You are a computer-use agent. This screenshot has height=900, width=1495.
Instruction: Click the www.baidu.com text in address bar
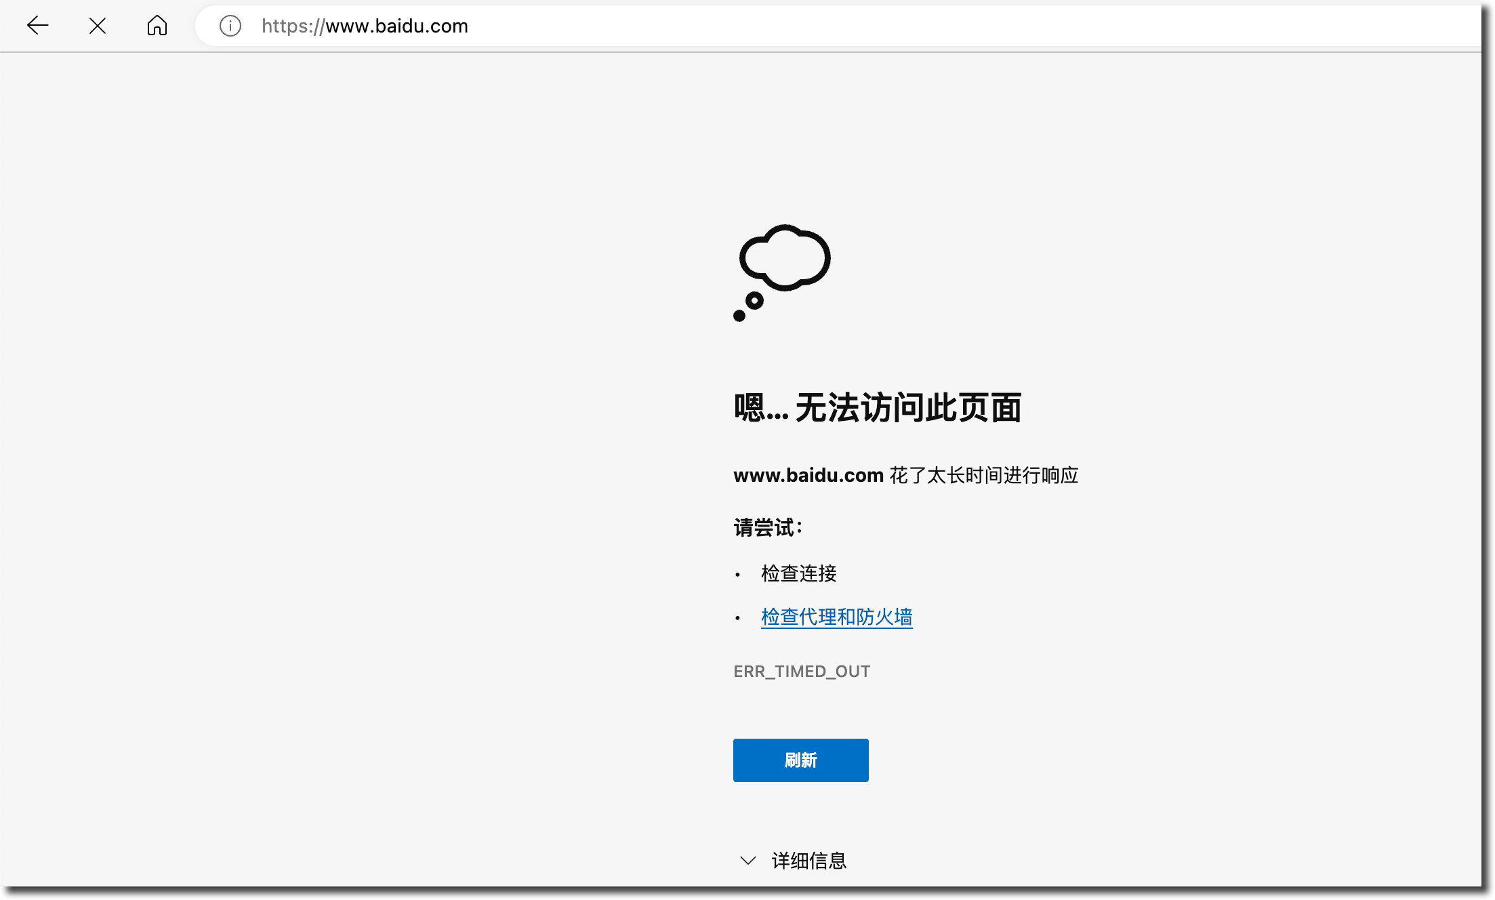[396, 26]
